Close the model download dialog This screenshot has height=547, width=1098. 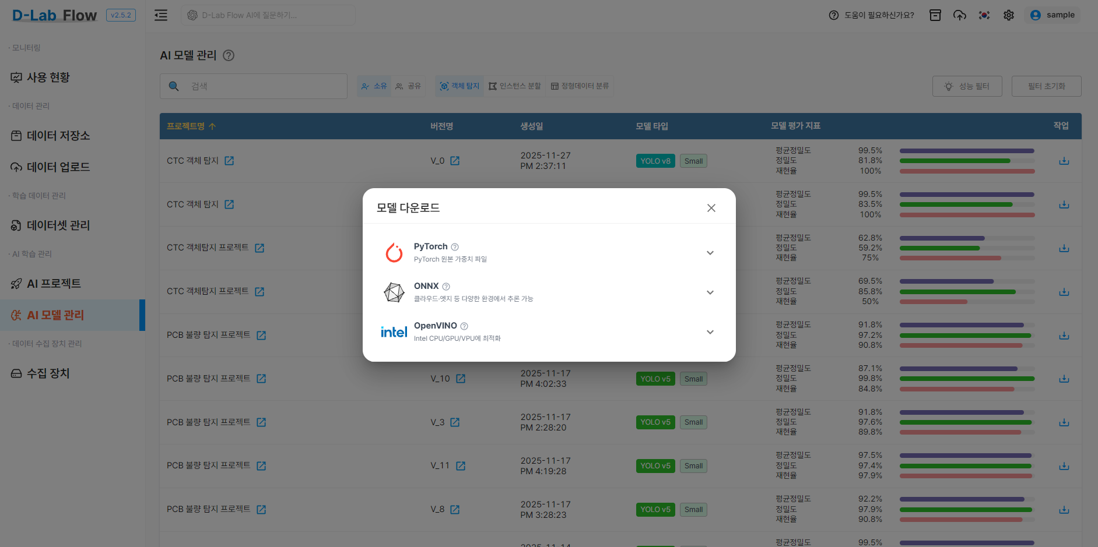coord(711,208)
